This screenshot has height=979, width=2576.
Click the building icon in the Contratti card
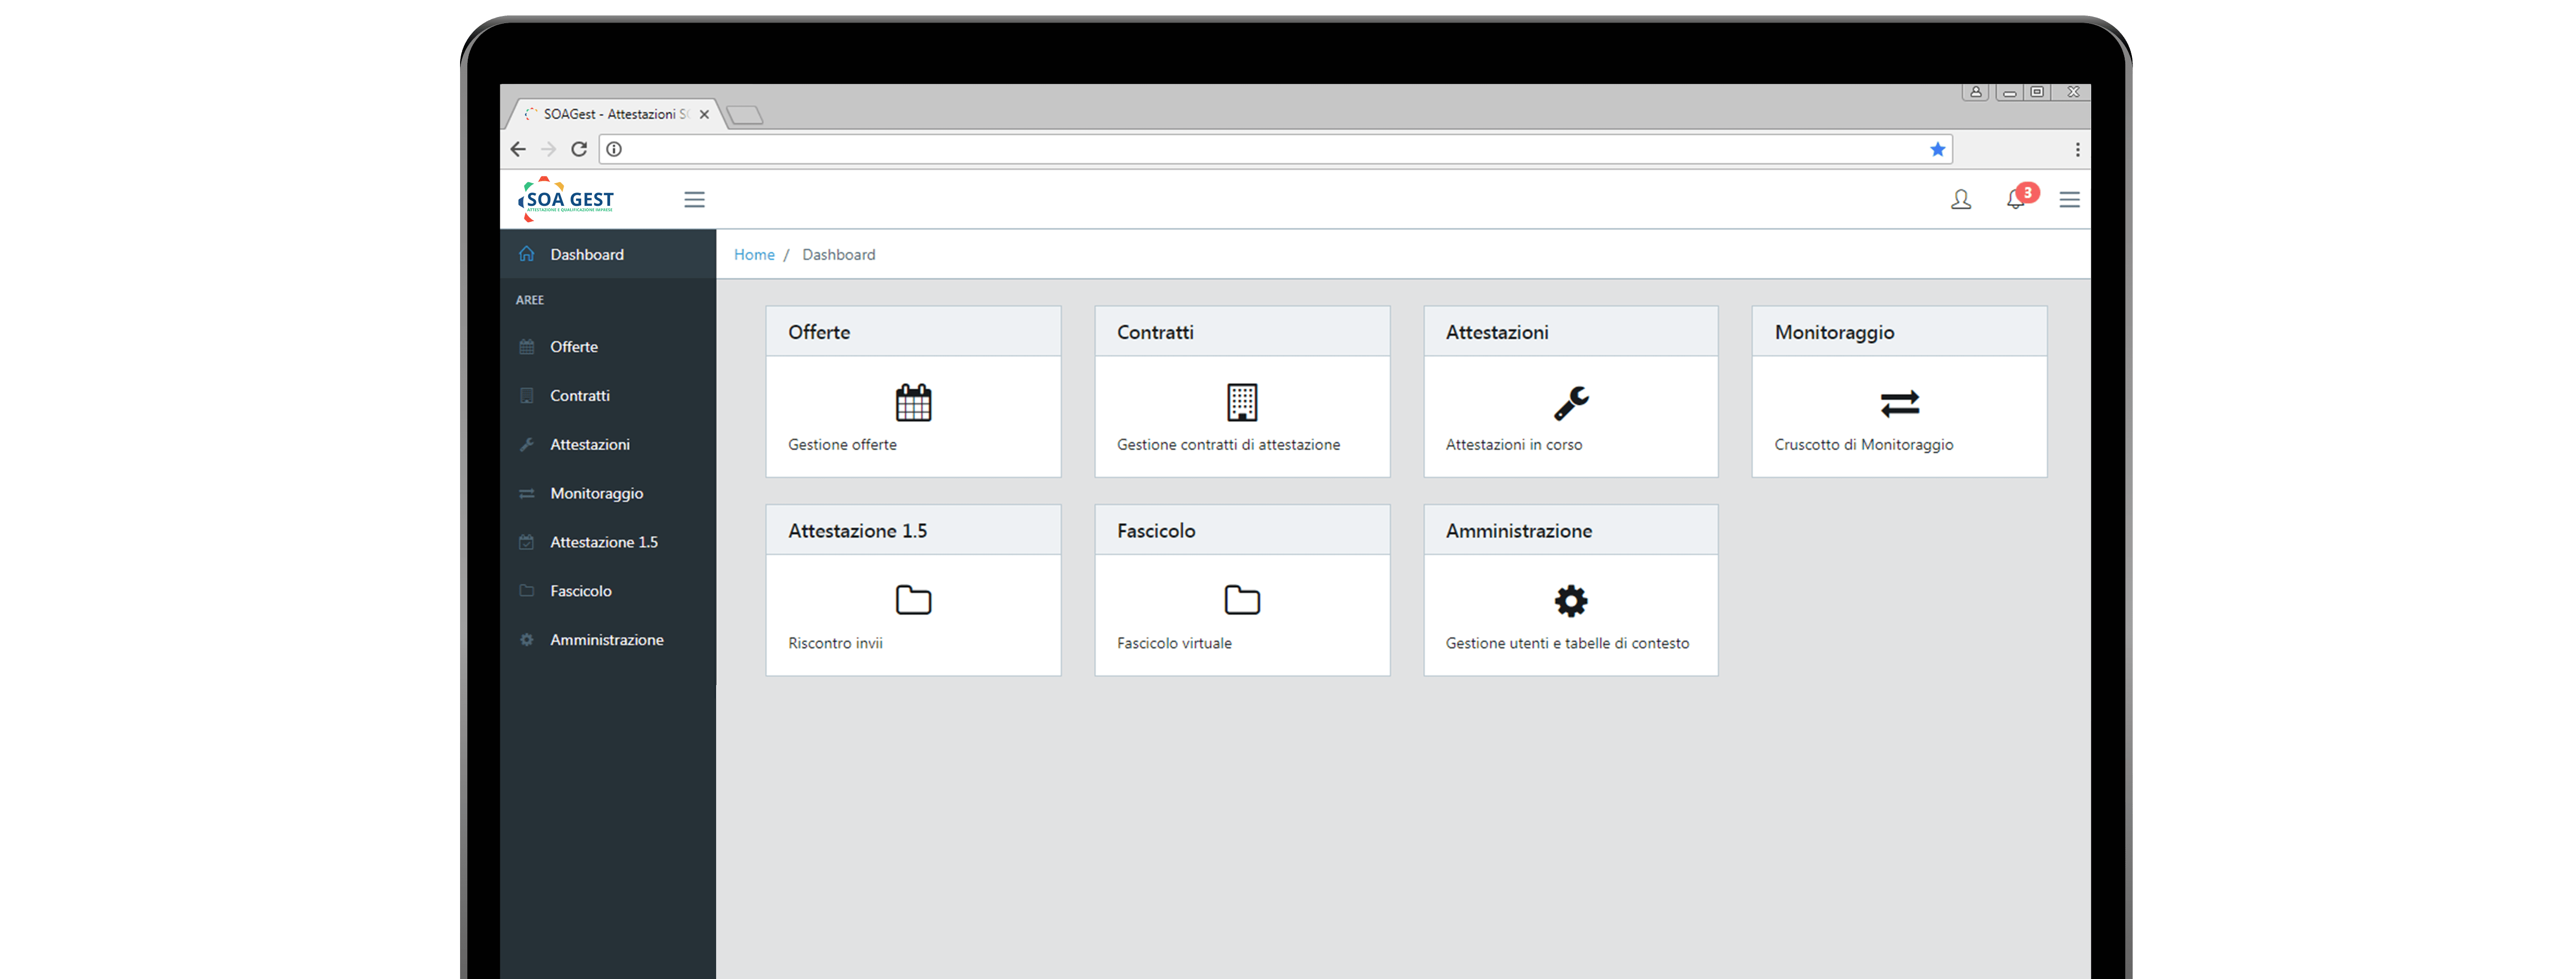(x=1241, y=403)
